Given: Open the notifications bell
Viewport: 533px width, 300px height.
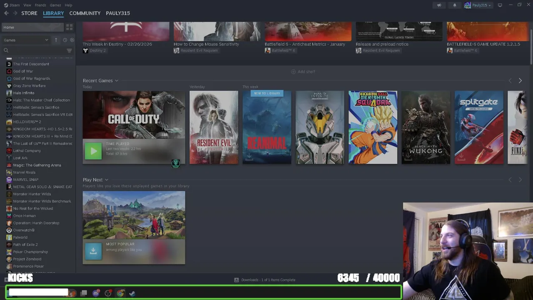Looking at the screenshot, I should coord(455,5).
